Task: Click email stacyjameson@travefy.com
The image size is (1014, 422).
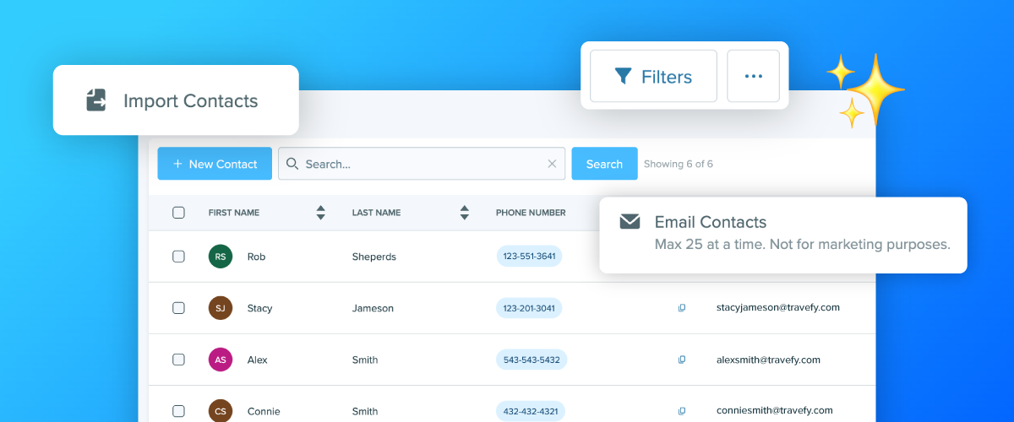Action: [778, 307]
